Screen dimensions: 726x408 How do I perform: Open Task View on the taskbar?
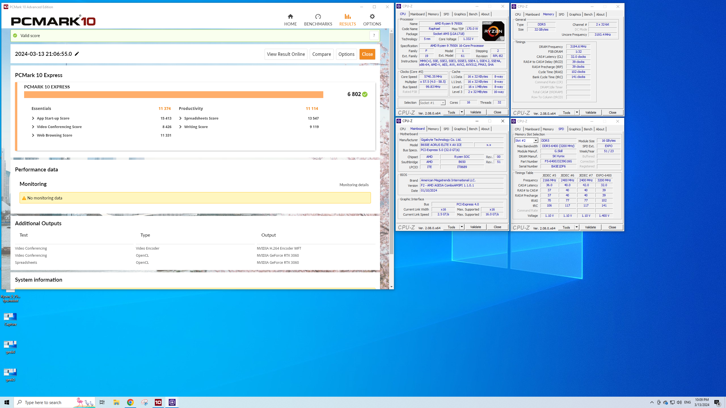tap(102, 402)
